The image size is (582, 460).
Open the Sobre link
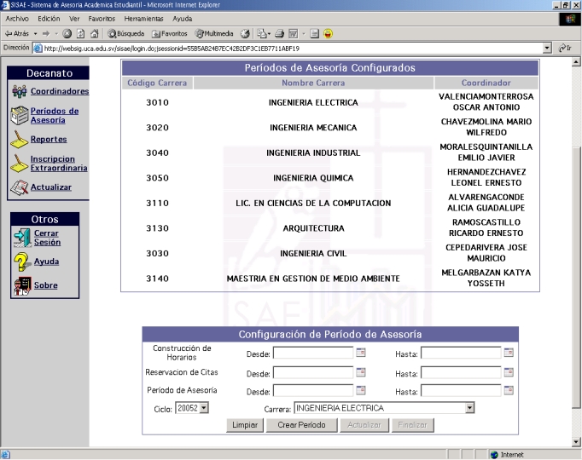[45, 285]
